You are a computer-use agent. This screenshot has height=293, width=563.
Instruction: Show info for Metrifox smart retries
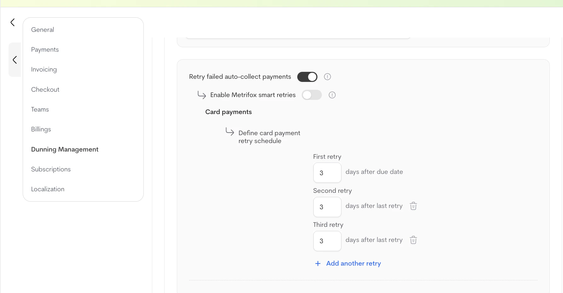[332, 95]
